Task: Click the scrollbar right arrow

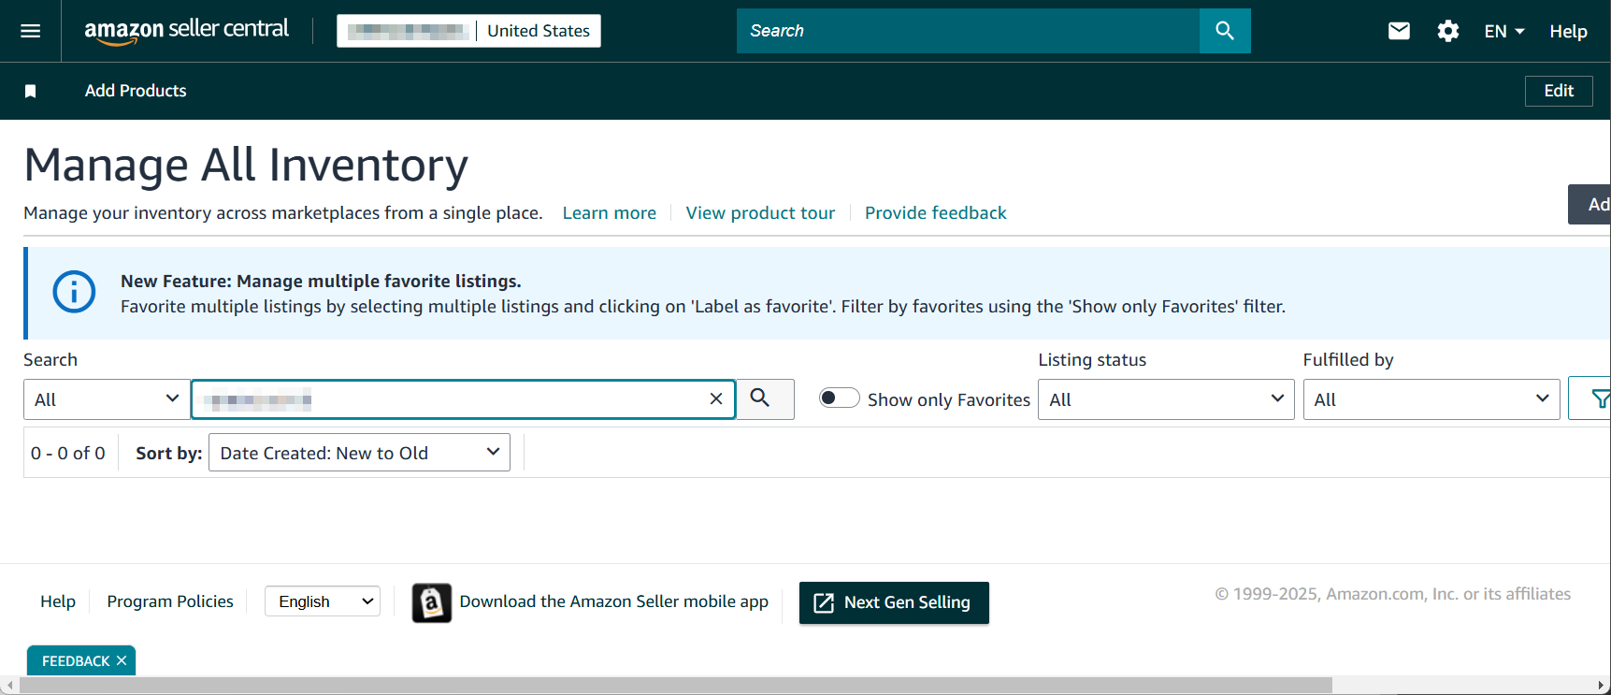Action: click(1602, 686)
